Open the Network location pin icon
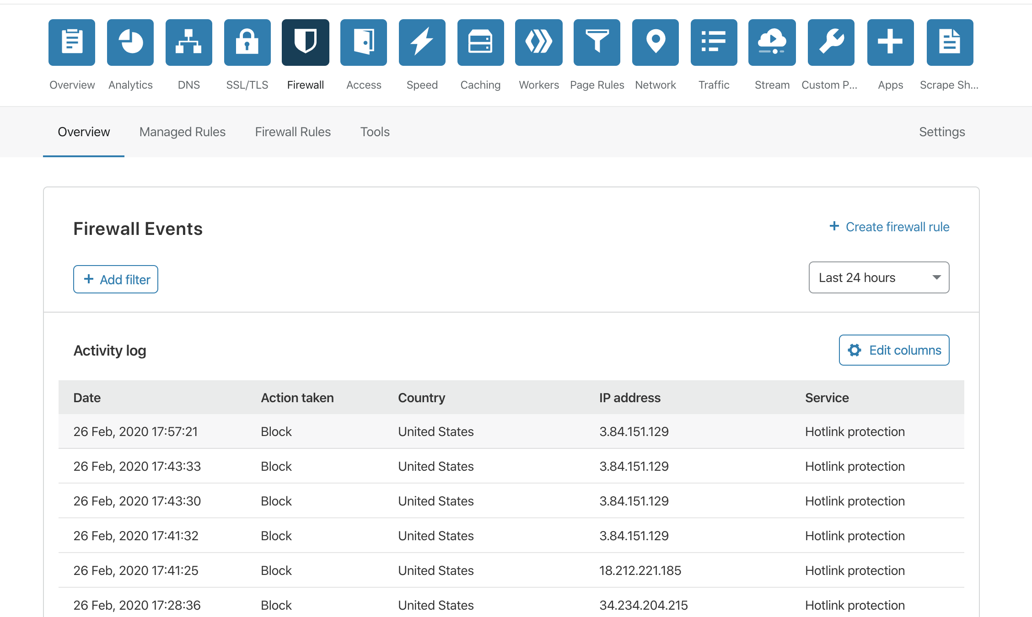Viewport: 1032px width, 617px height. (655, 43)
